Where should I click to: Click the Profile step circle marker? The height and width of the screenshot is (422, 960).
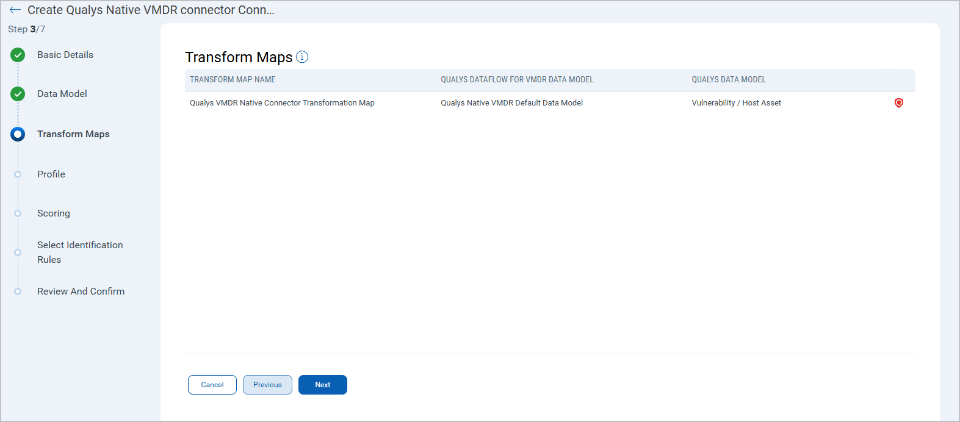(18, 174)
